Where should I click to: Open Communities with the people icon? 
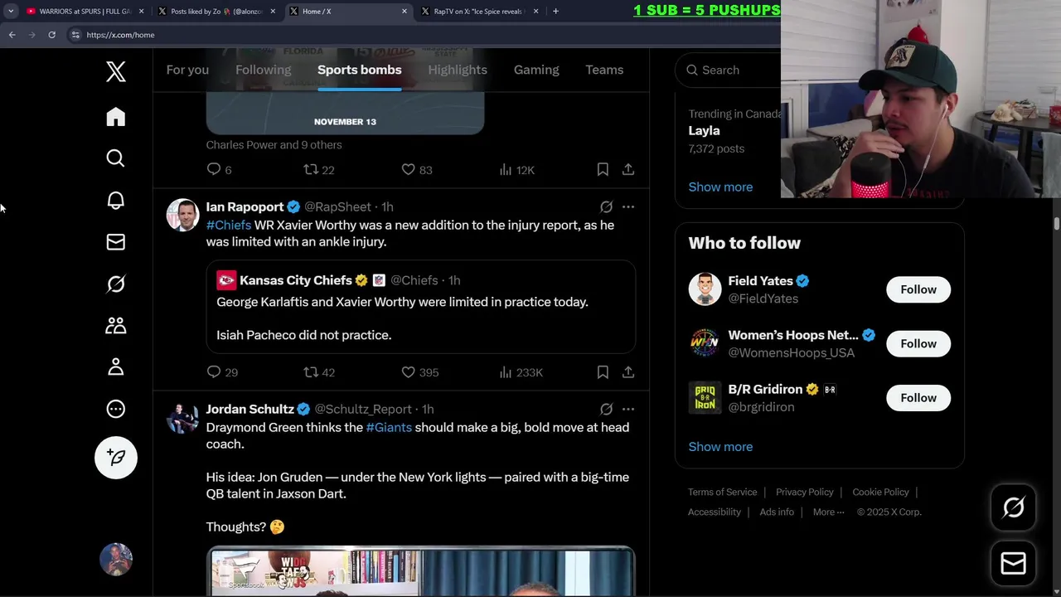[x=116, y=325]
